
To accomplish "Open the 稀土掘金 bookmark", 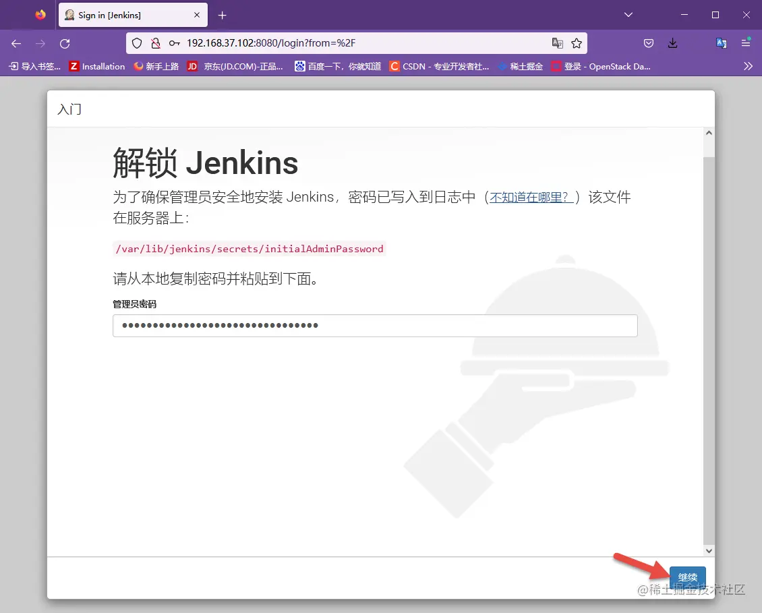I will 521,66.
